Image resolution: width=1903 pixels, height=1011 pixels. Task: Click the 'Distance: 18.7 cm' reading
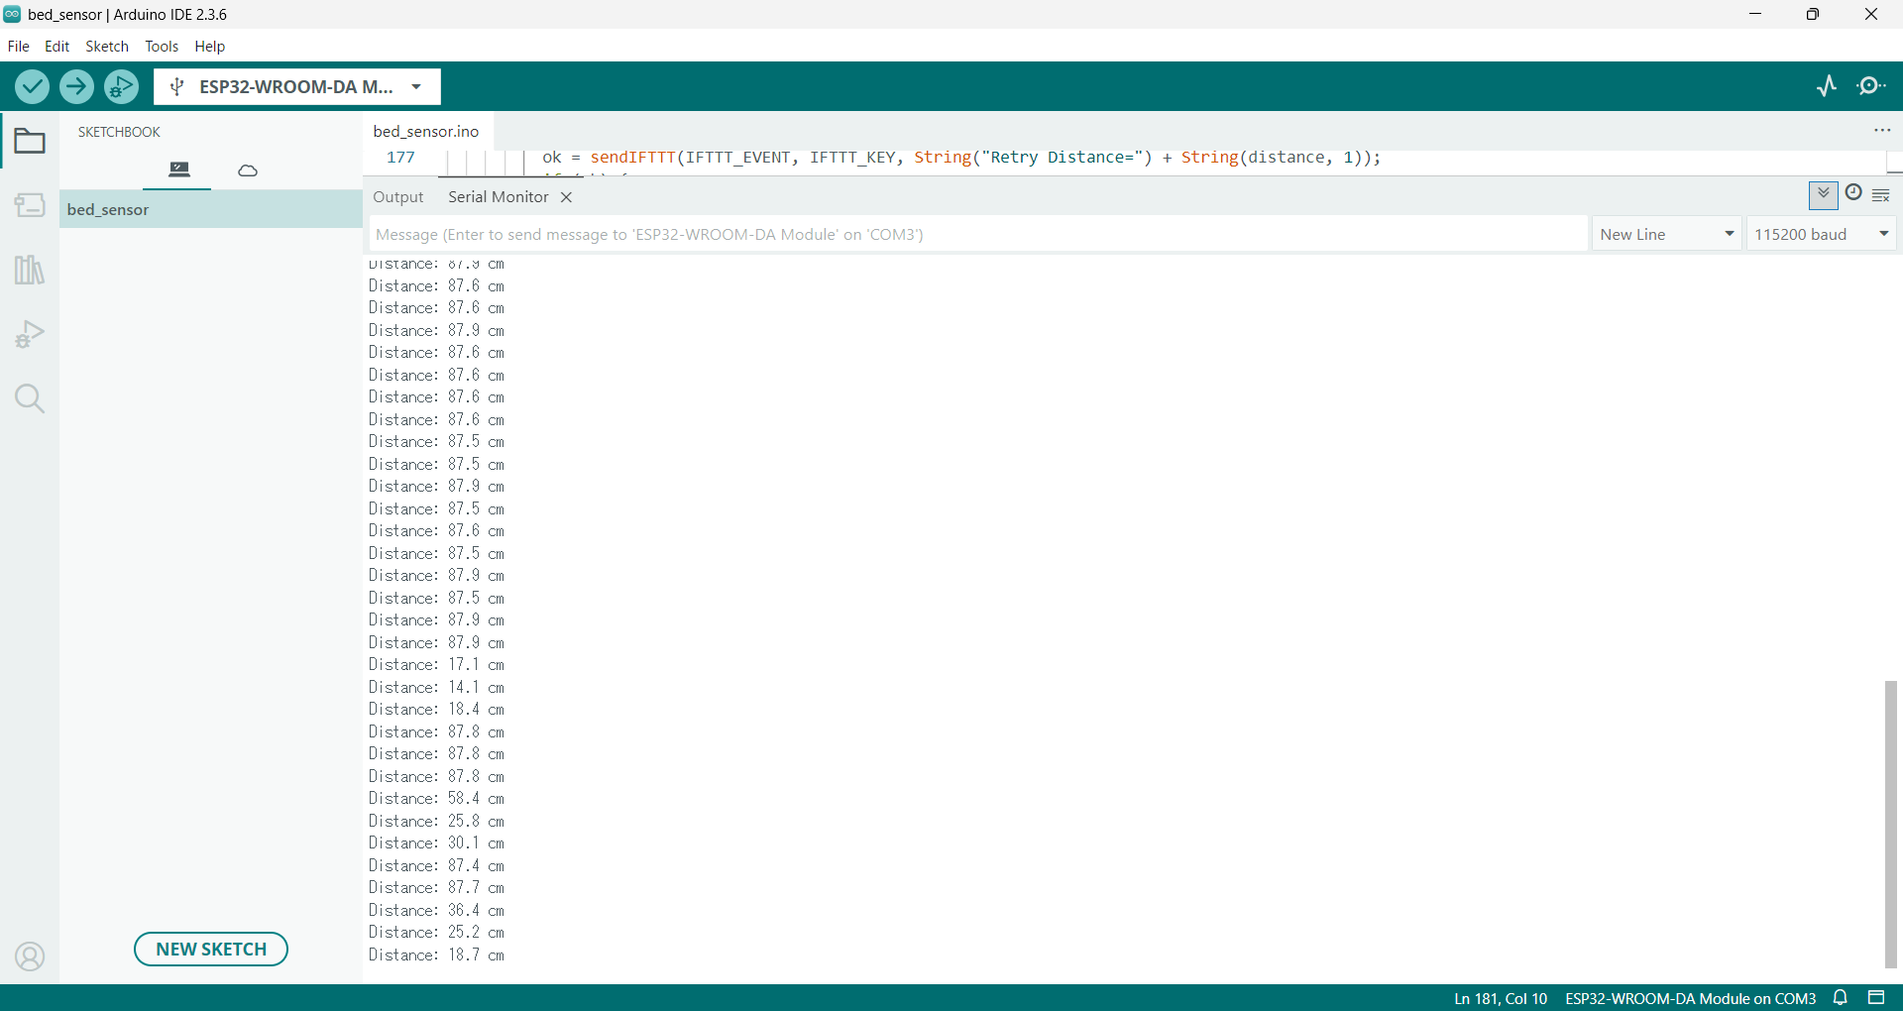tap(436, 955)
